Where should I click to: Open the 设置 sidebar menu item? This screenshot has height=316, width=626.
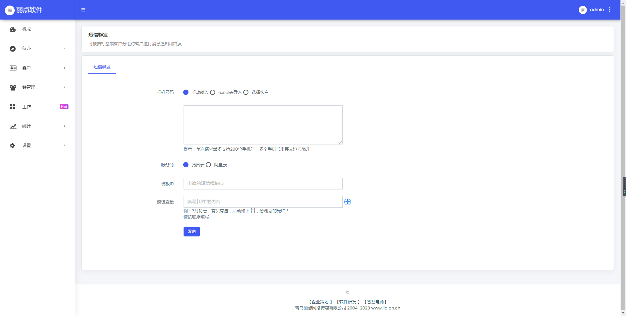(37, 145)
